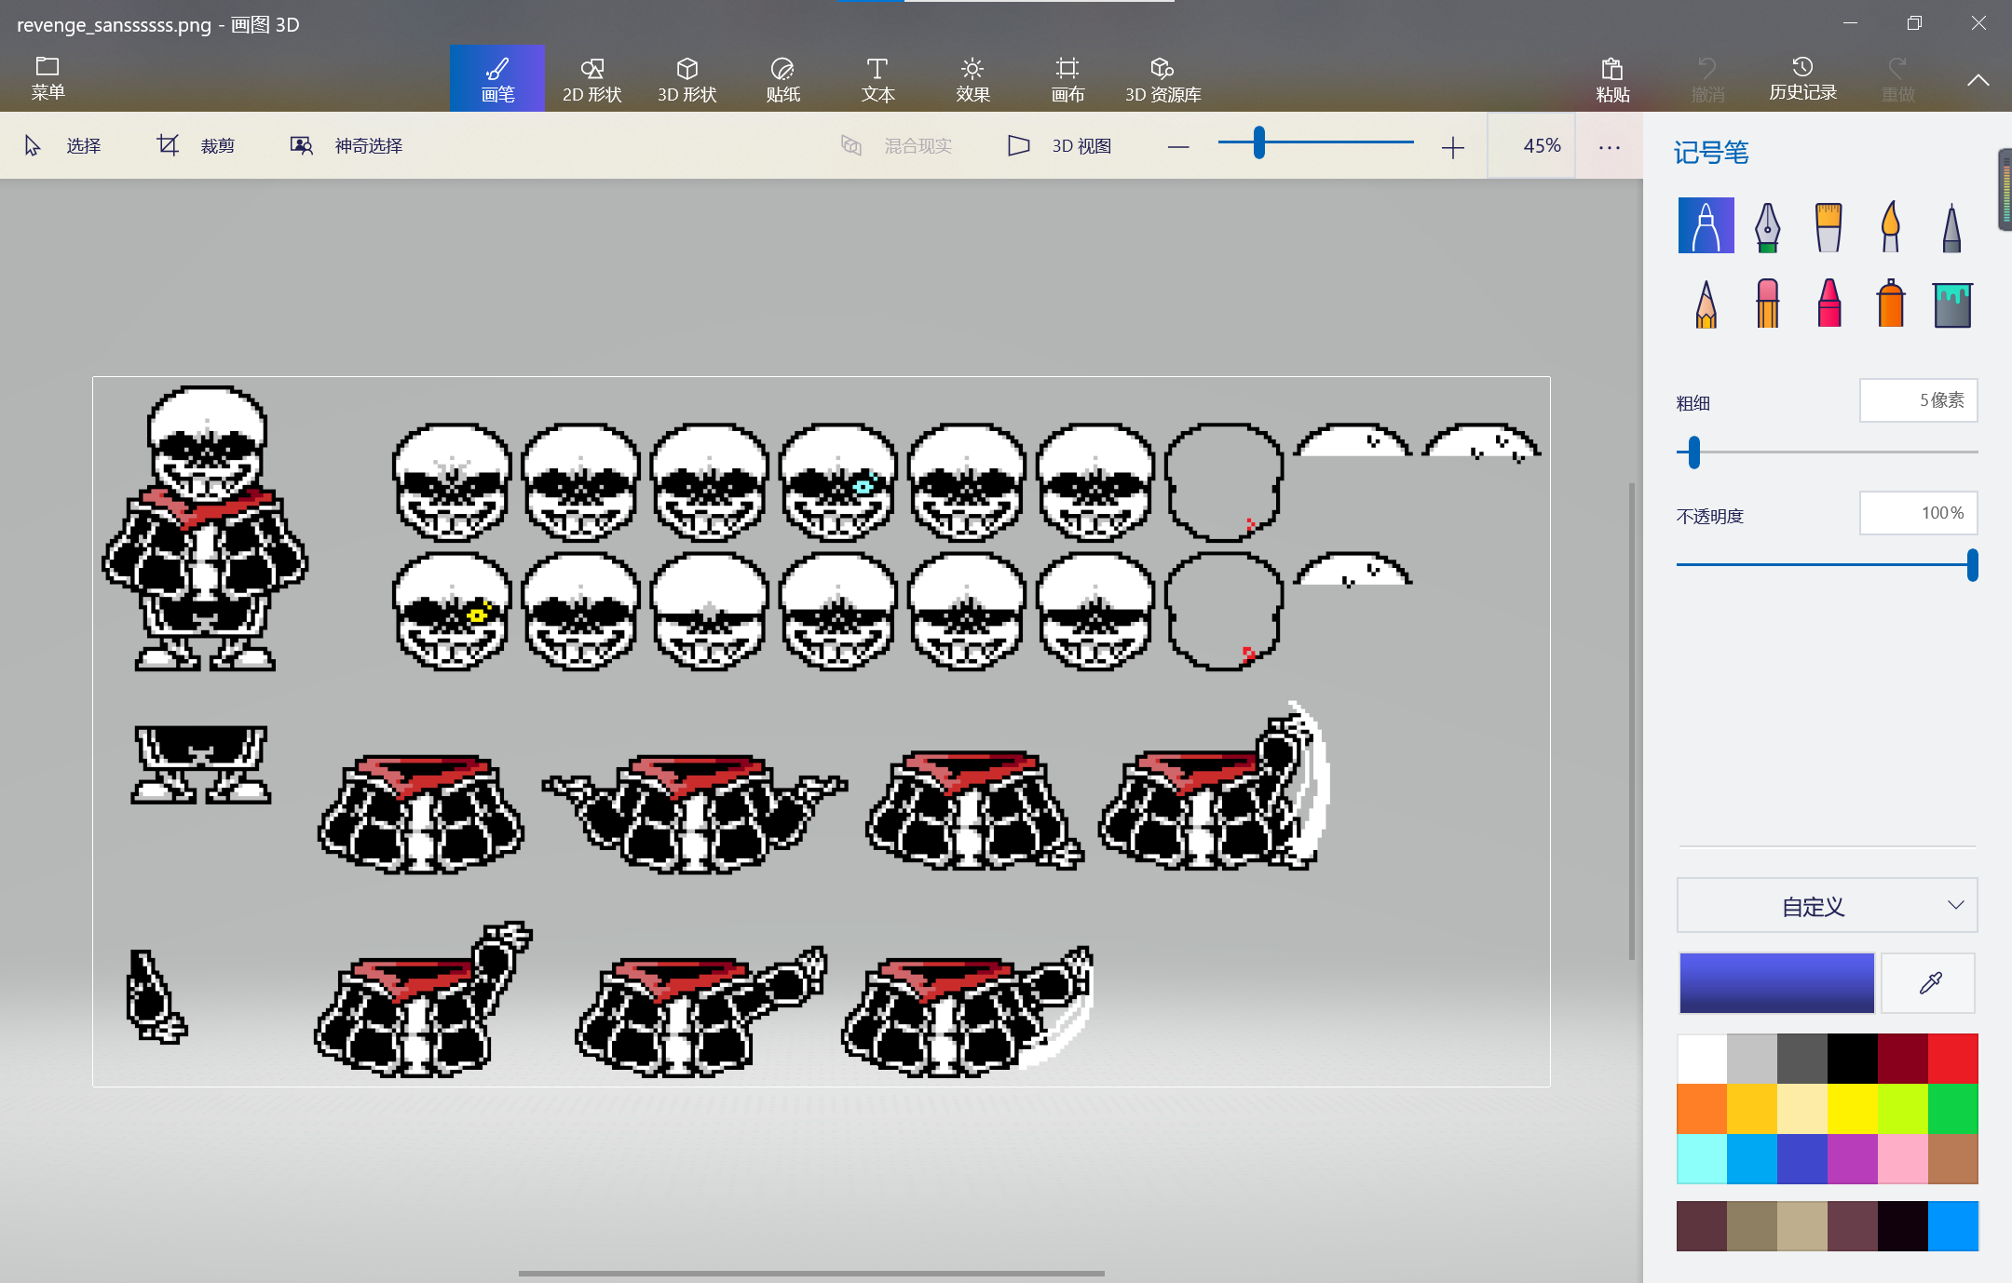The height and width of the screenshot is (1283, 2012).
Task: Click the 粘贴 (Paste) button
Action: coord(1612,80)
